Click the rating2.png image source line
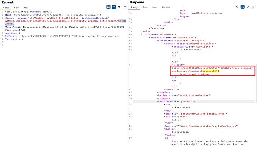The width and height of the screenshot is (257, 146). pyautogui.click(x=195, y=114)
